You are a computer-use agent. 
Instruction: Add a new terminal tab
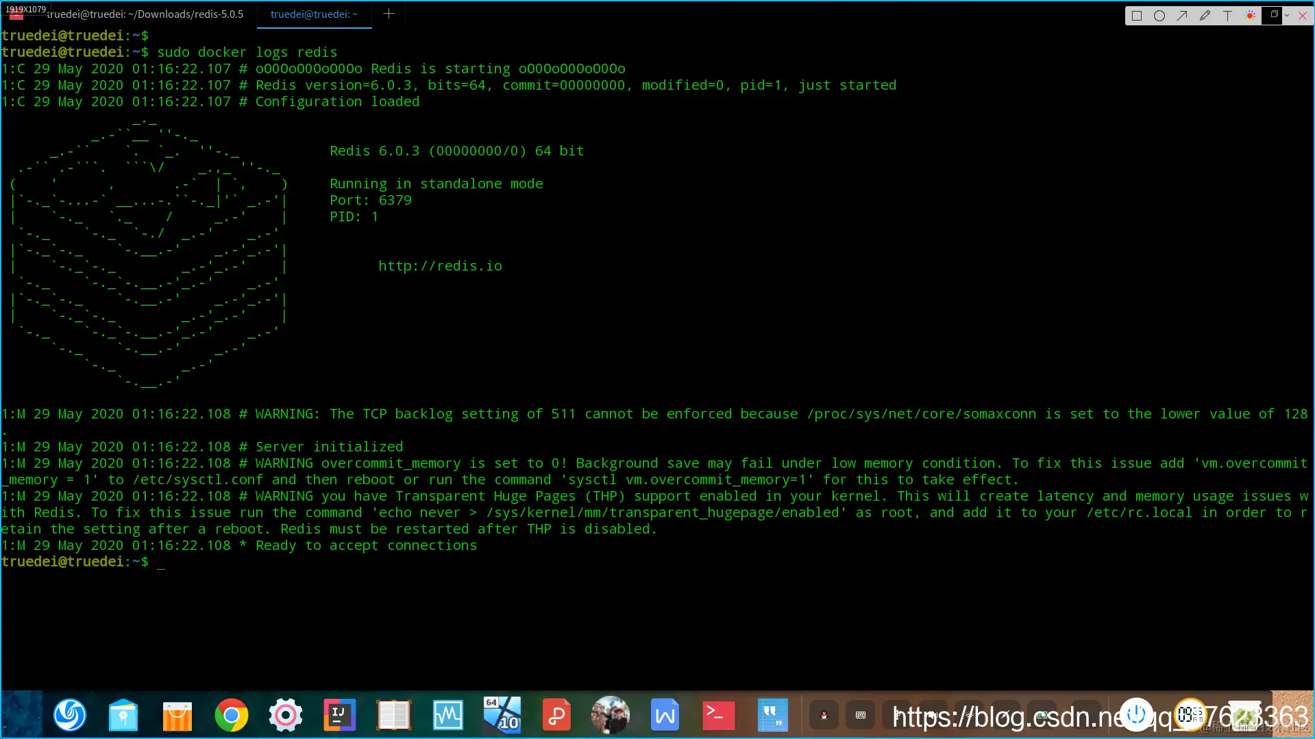tap(389, 14)
